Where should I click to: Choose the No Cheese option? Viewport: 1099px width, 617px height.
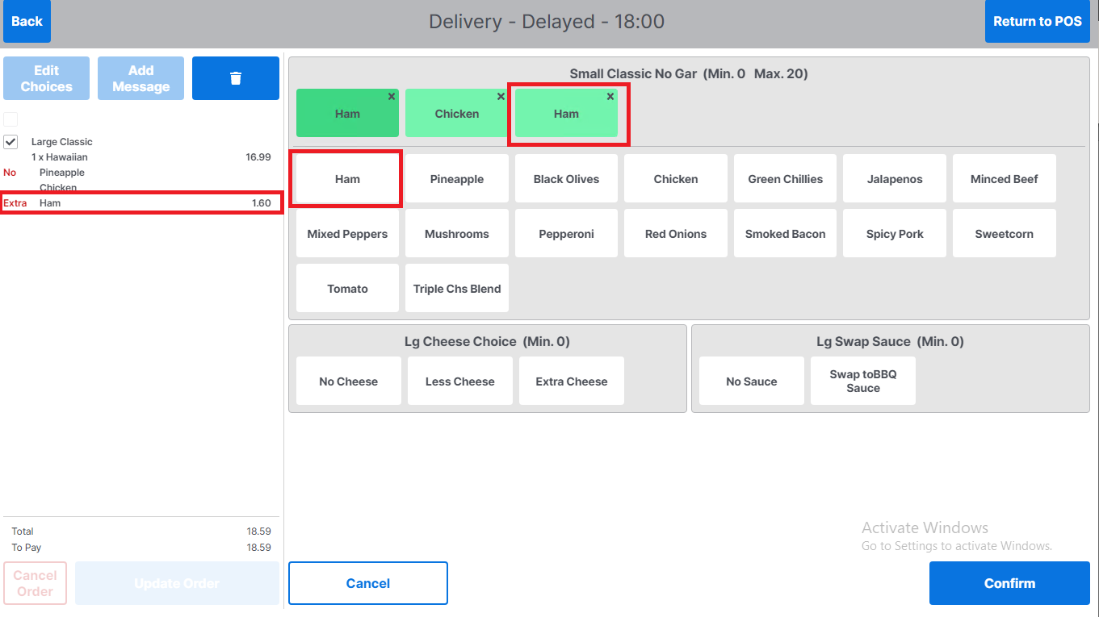[x=348, y=381]
